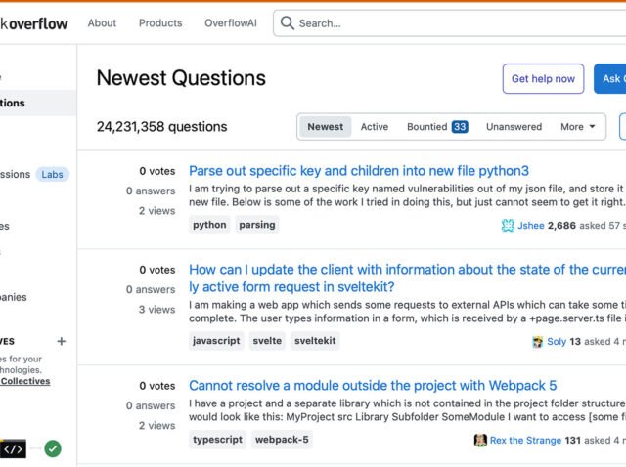Click the green checkmark circle icon
Viewport: 626px width, 467px height.
[x=53, y=449]
